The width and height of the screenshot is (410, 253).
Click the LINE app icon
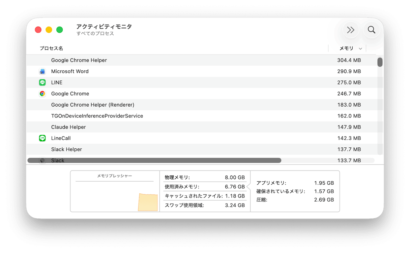point(42,82)
